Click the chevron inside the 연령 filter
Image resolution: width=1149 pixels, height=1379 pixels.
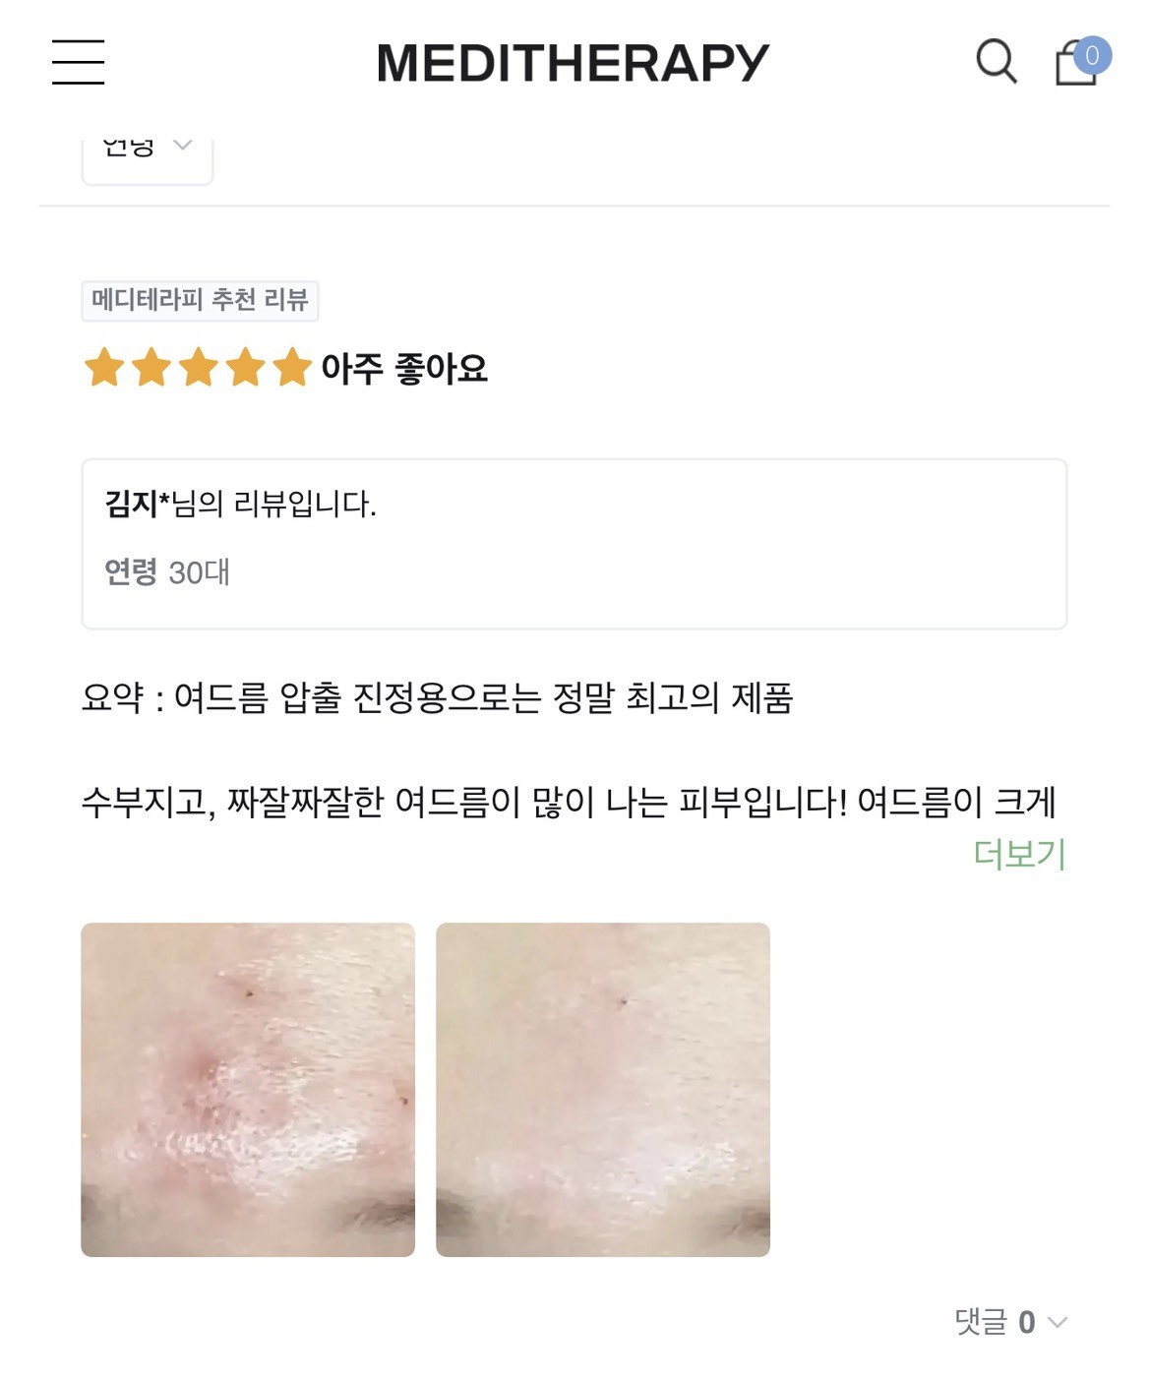click(x=182, y=146)
